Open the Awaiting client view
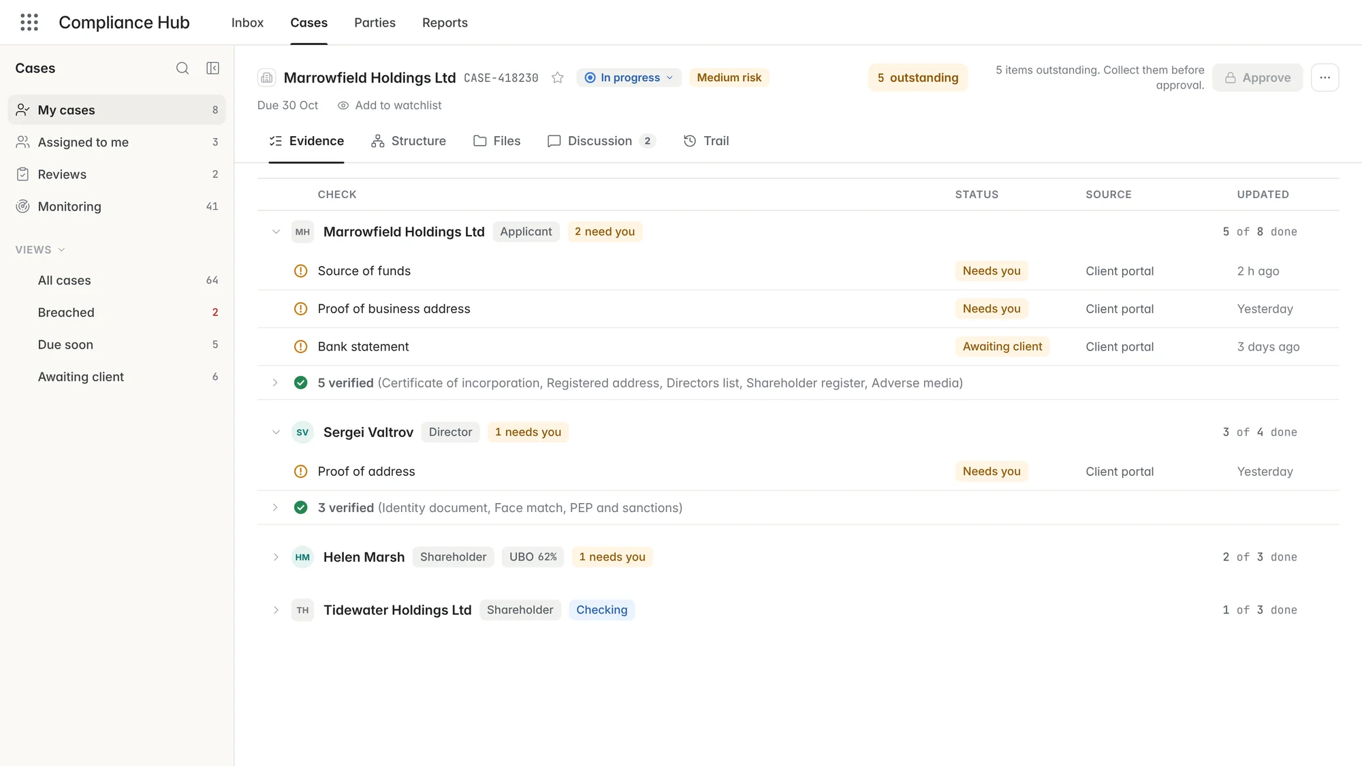 tap(116, 377)
